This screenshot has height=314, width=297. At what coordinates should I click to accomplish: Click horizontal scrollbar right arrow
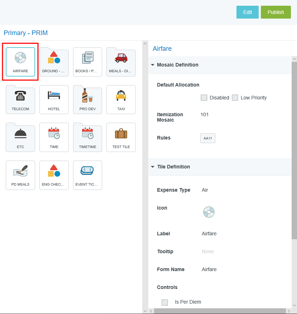point(288,311)
